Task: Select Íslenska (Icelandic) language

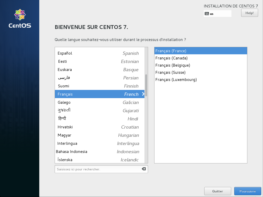Action: [100, 160]
